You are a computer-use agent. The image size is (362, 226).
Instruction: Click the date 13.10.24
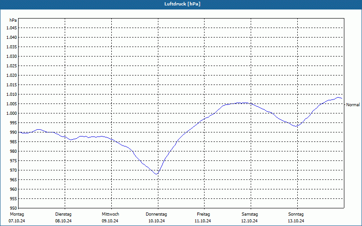click(x=296, y=221)
